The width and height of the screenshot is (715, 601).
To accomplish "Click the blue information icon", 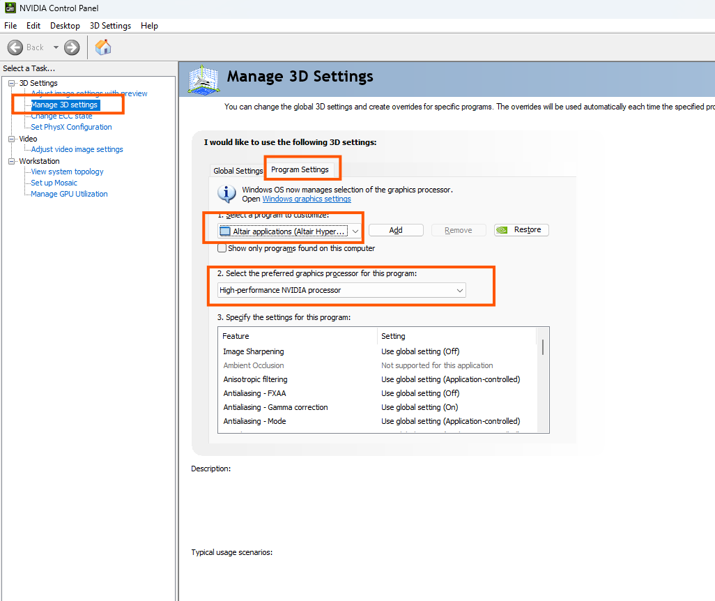I will [226, 194].
